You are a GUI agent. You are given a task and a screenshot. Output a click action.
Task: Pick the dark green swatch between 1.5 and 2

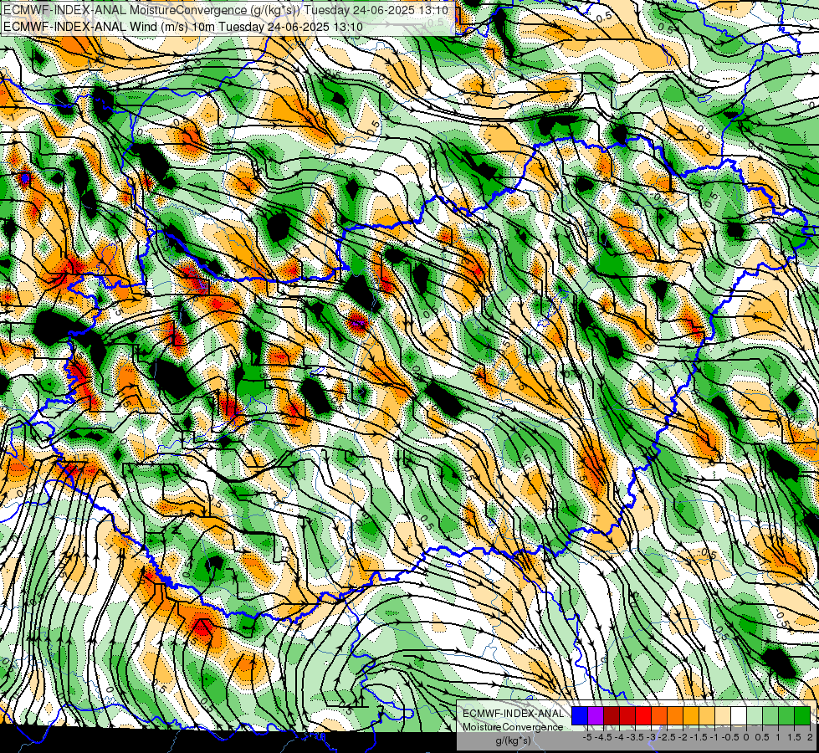click(x=802, y=716)
